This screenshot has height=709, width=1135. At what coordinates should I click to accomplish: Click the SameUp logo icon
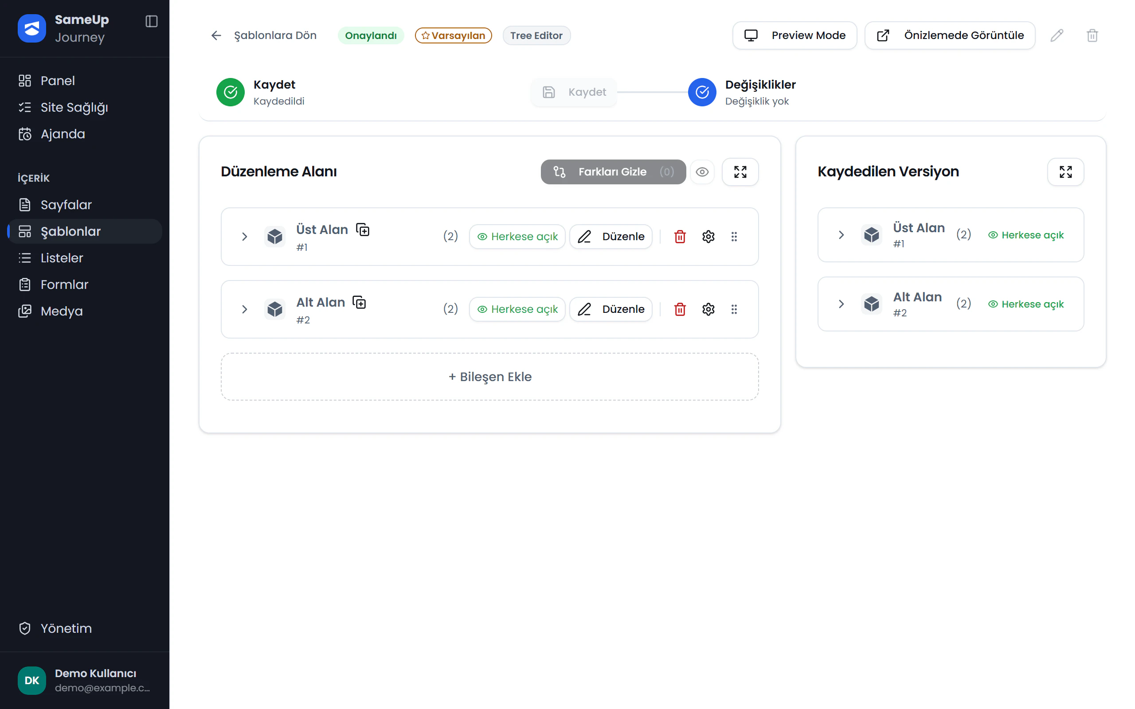(32, 28)
